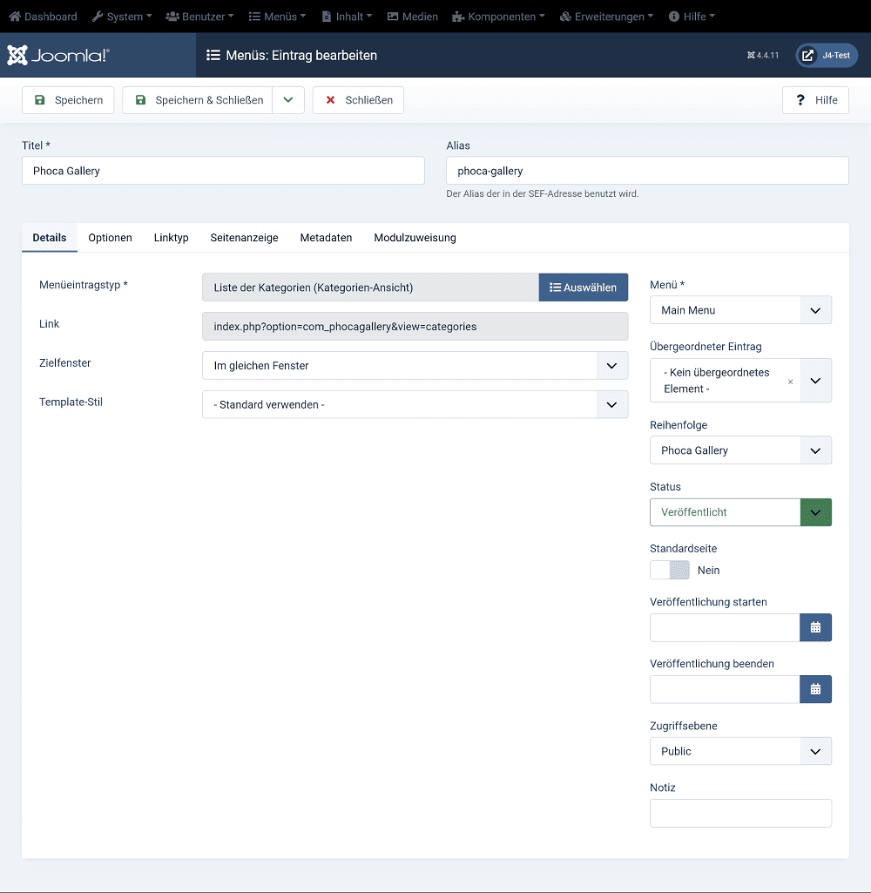Click the Dashboard home icon
This screenshot has height=893, width=871.
pyautogui.click(x=15, y=17)
